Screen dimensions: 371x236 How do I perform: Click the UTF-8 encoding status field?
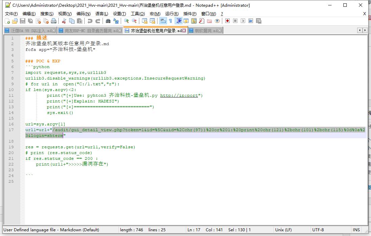(318, 230)
